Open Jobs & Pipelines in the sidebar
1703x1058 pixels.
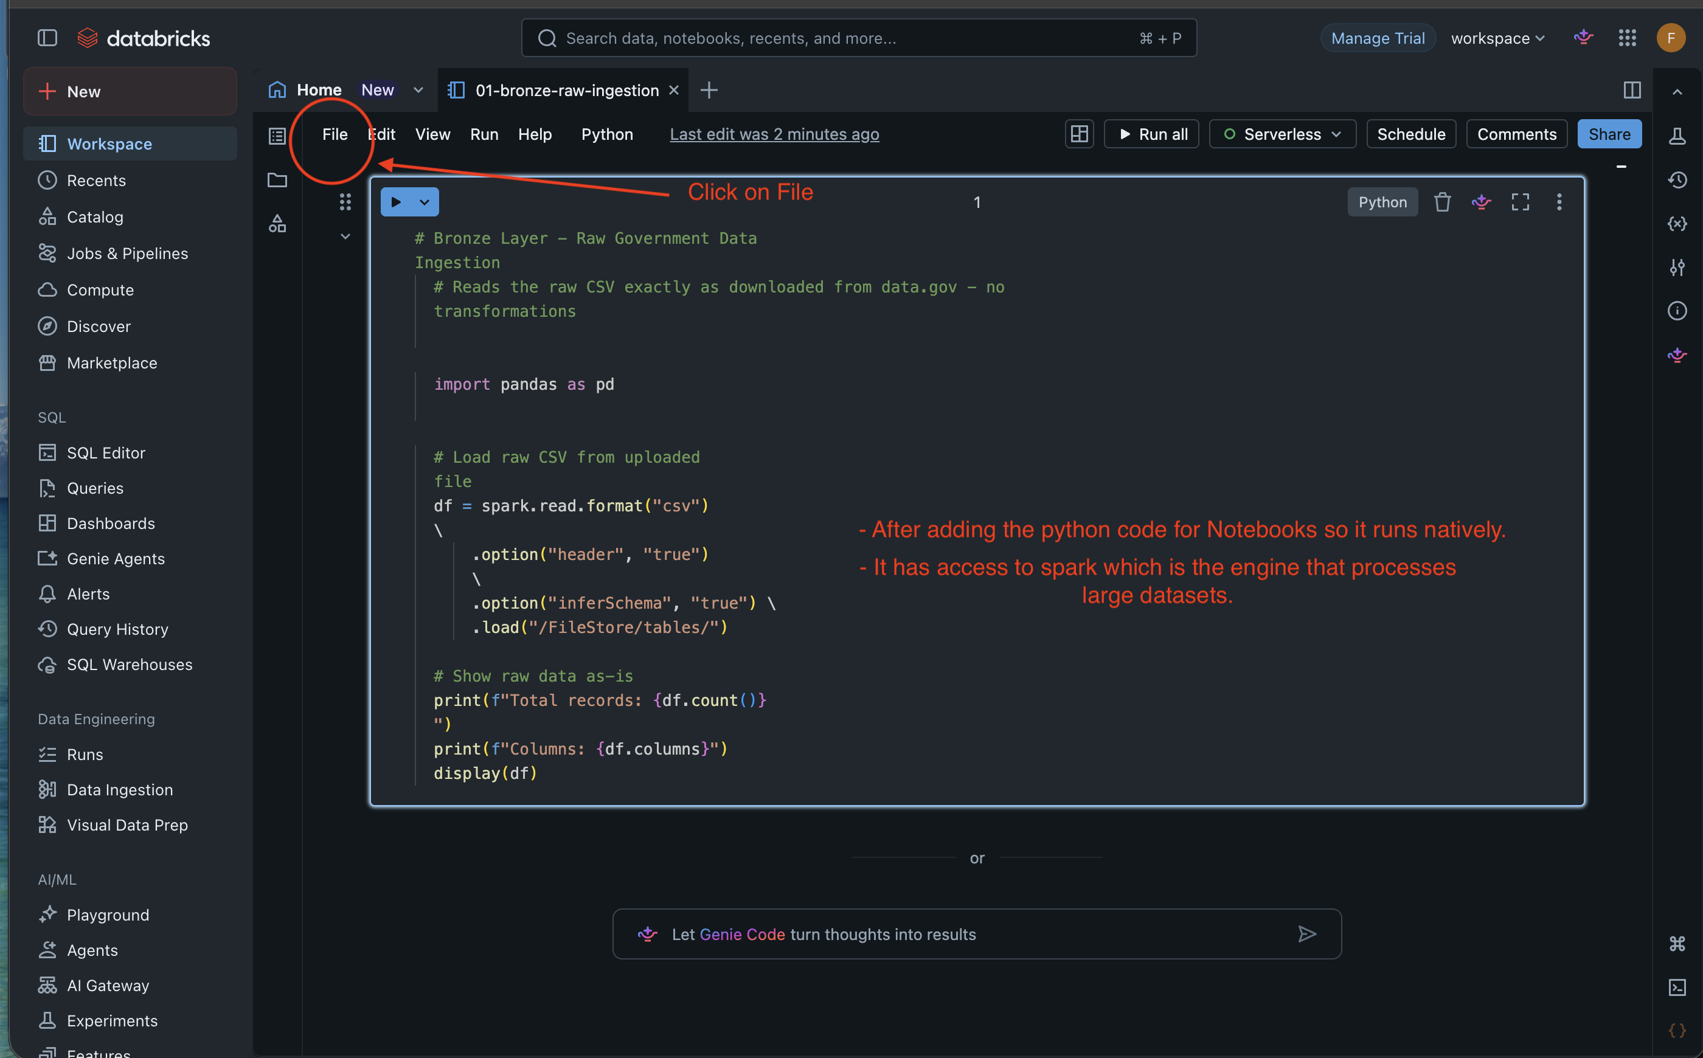coord(130,254)
